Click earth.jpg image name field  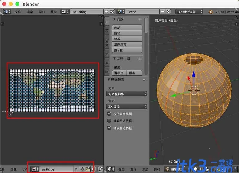coord(56,169)
